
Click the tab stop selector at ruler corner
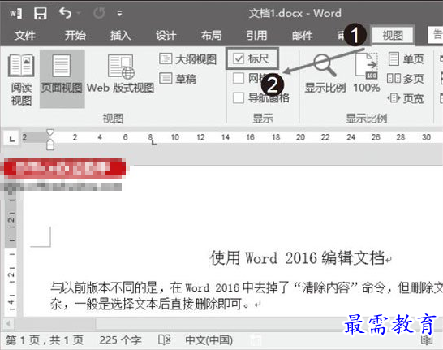click(x=11, y=138)
